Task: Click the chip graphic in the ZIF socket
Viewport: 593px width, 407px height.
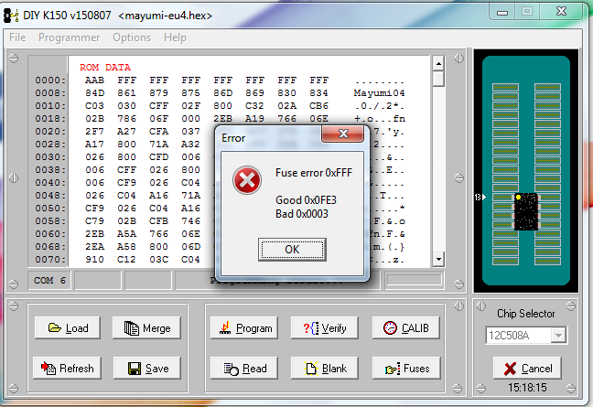Action: (x=525, y=211)
